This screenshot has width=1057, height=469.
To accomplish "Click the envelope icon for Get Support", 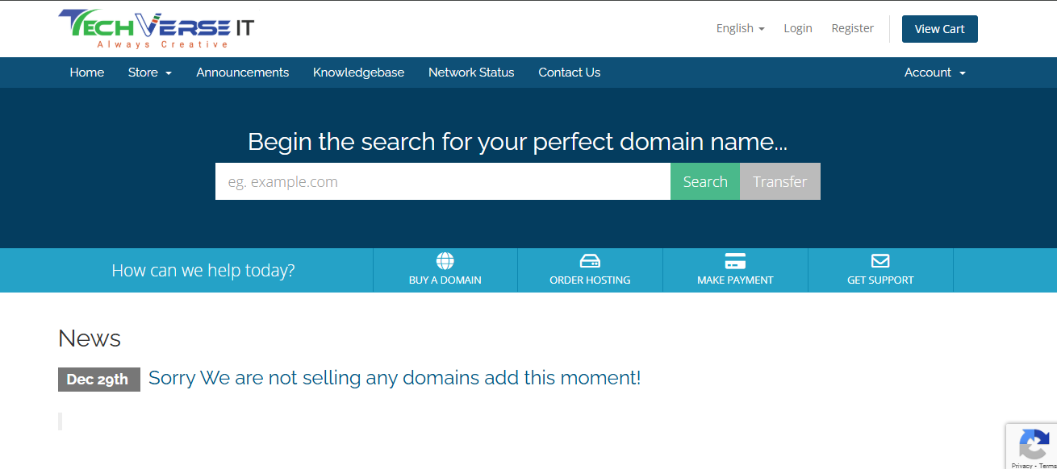I will 880,261.
